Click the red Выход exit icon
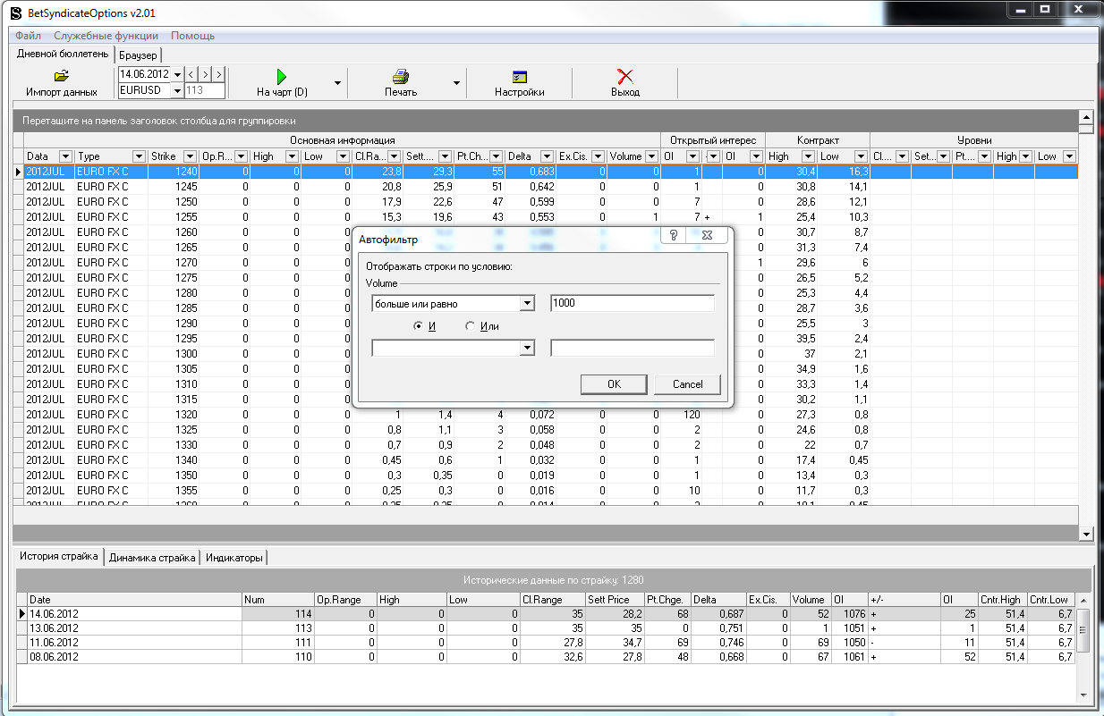1104x716 pixels. pyautogui.click(x=625, y=77)
